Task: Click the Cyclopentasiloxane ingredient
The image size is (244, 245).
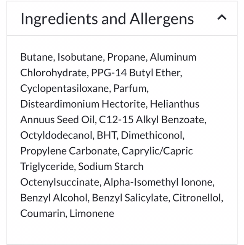Action: point(66,89)
